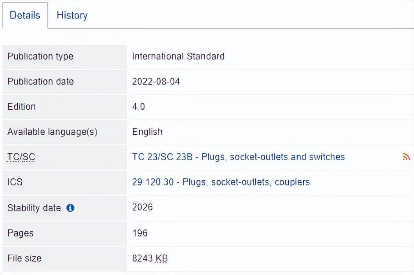This screenshot has height=275, width=414.
Task: Click the TC/SC abbreviation label
Action: pos(21,157)
